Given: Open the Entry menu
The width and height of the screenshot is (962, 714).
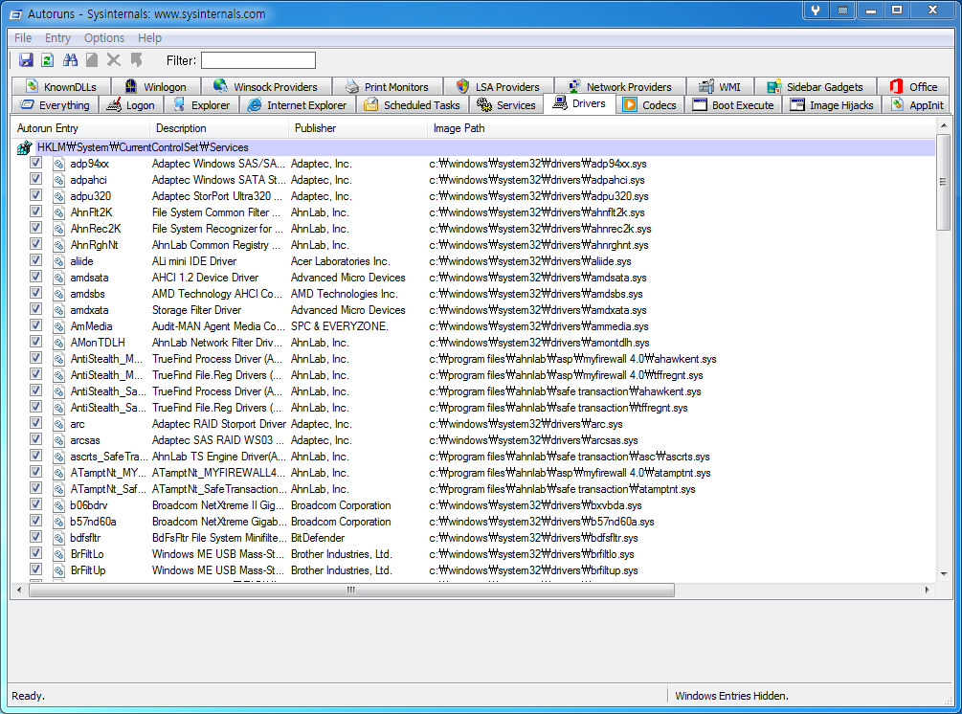Looking at the screenshot, I should pos(57,38).
